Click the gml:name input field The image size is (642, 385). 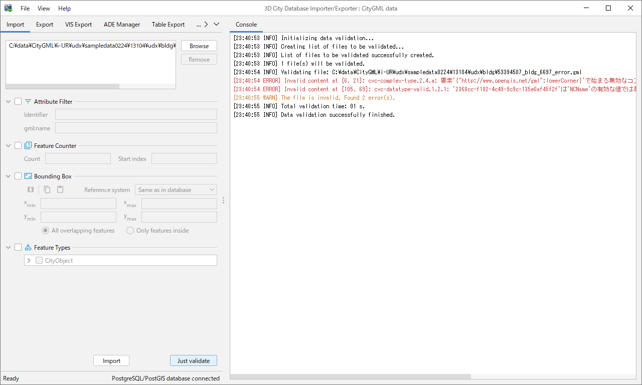pyautogui.click(x=136, y=128)
